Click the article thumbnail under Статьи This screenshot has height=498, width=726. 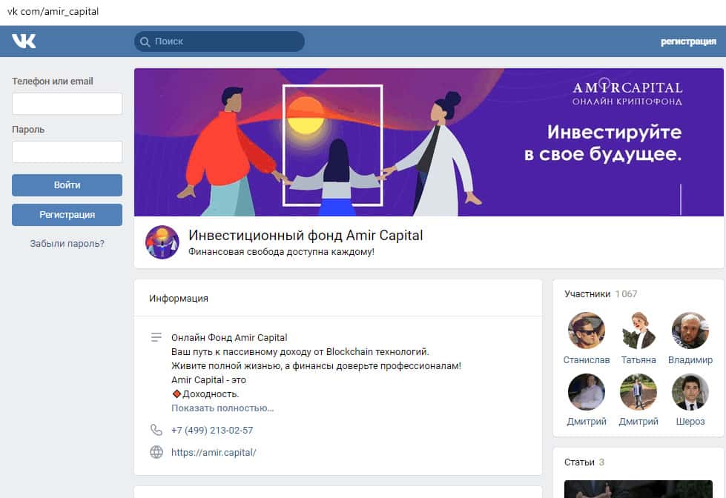click(638, 489)
